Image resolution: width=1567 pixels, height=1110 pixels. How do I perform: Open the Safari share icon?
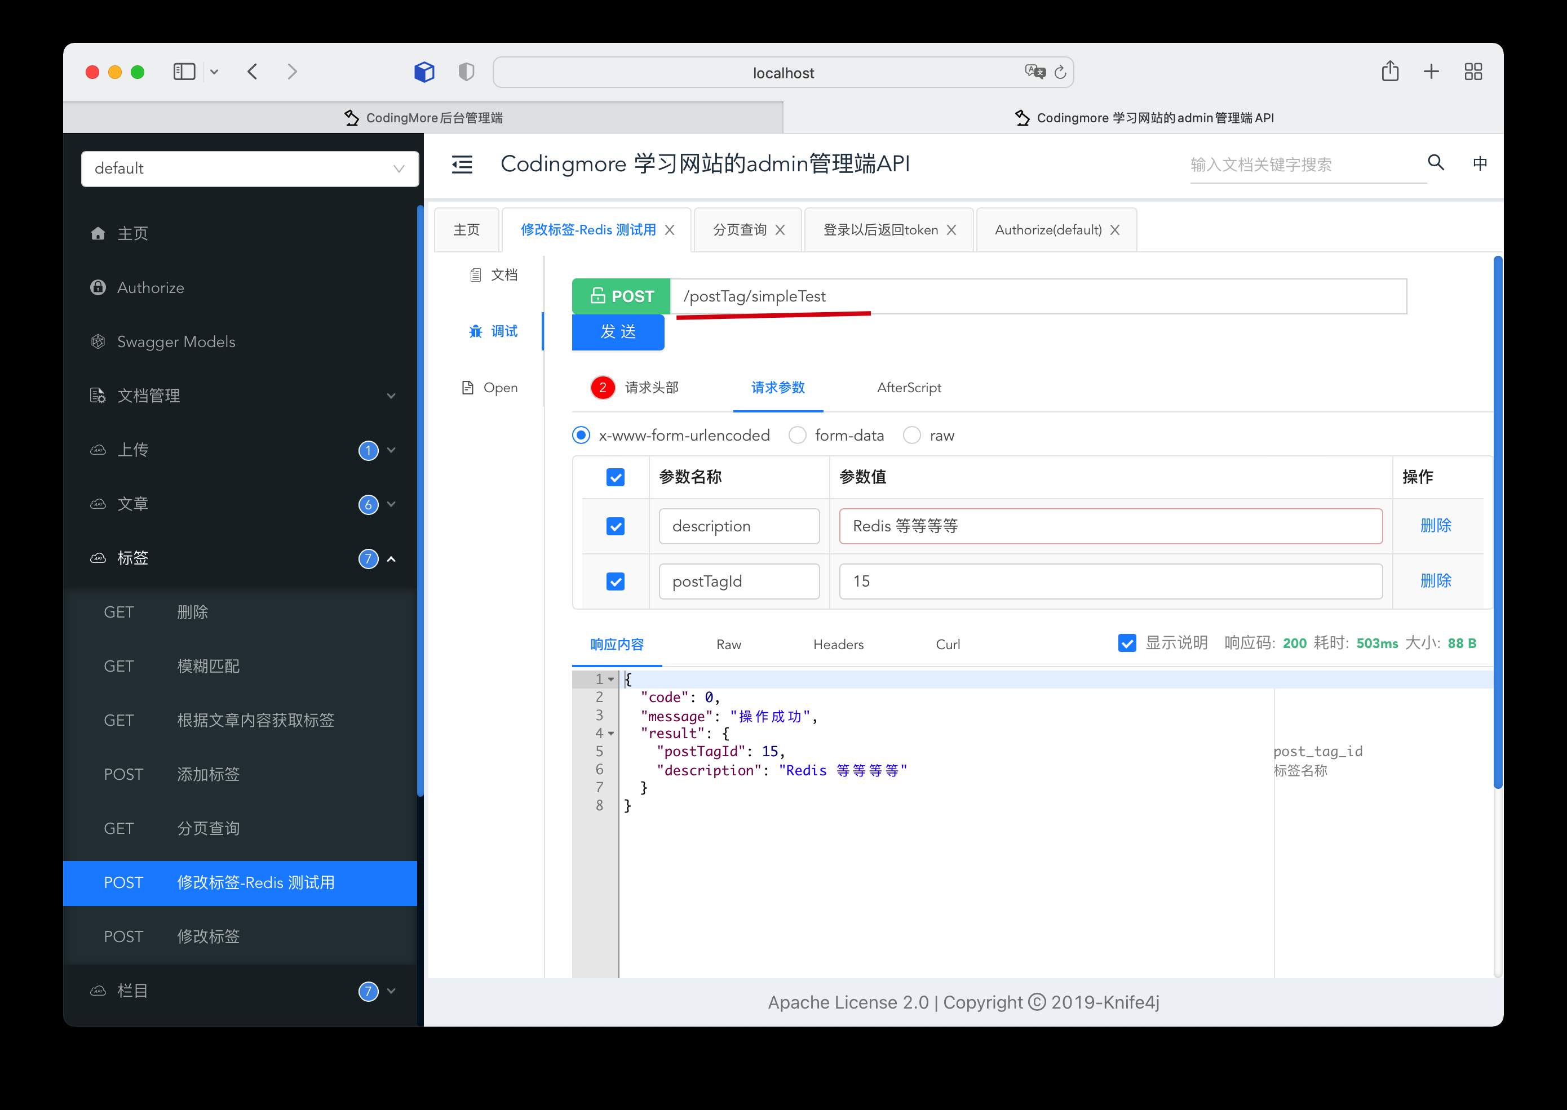pos(1389,71)
